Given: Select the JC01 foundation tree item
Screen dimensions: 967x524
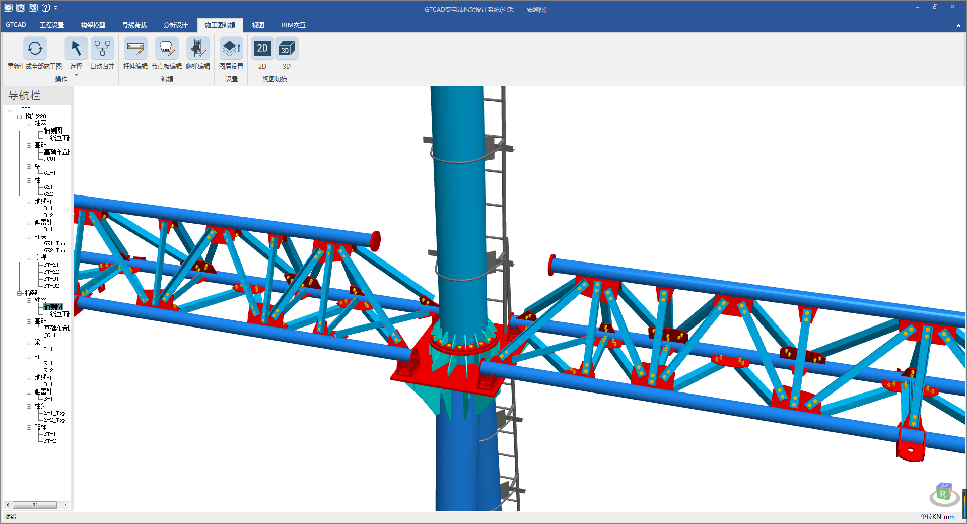Looking at the screenshot, I should pos(50,159).
